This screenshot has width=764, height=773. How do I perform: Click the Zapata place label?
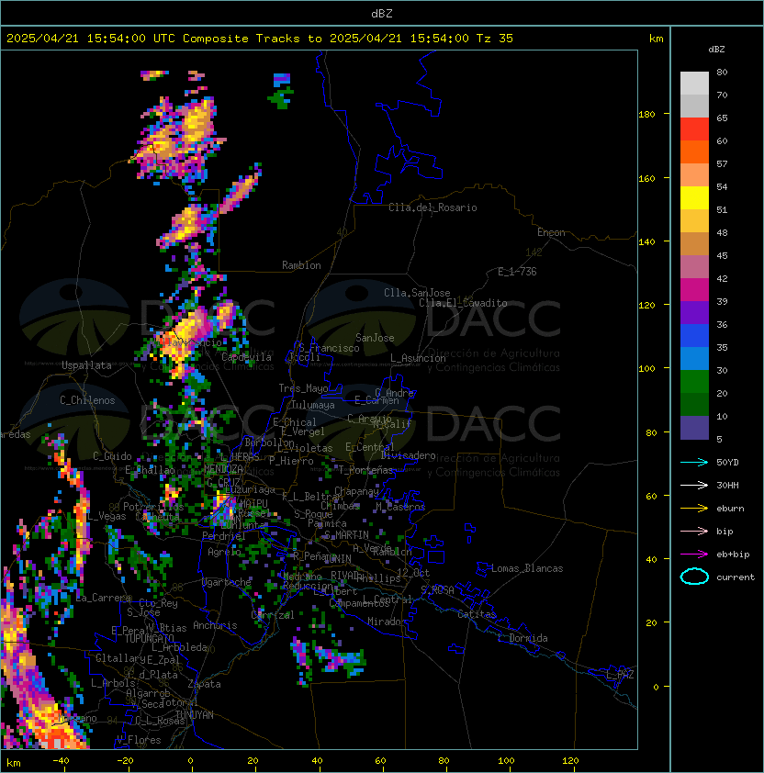[x=204, y=684]
